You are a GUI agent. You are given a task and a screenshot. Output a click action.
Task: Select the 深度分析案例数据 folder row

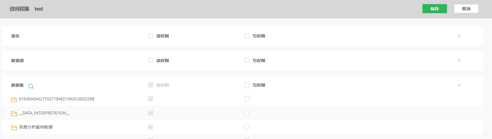pos(243,127)
